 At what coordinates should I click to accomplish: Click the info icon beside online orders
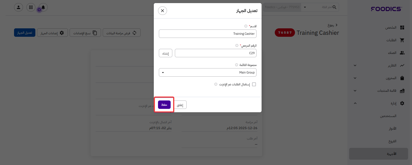pos(216,84)
